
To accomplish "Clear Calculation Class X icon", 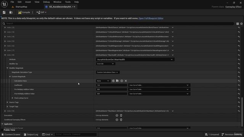I will [126, 81].
